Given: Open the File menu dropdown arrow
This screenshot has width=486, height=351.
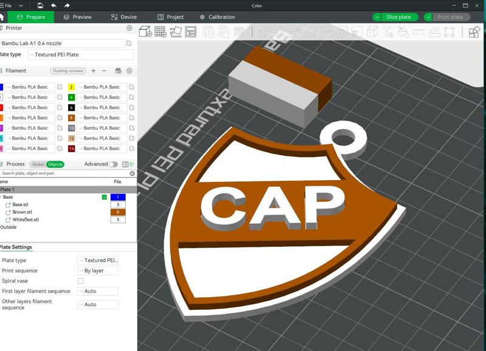Looking at the screenshot, I should pos(21,5).
